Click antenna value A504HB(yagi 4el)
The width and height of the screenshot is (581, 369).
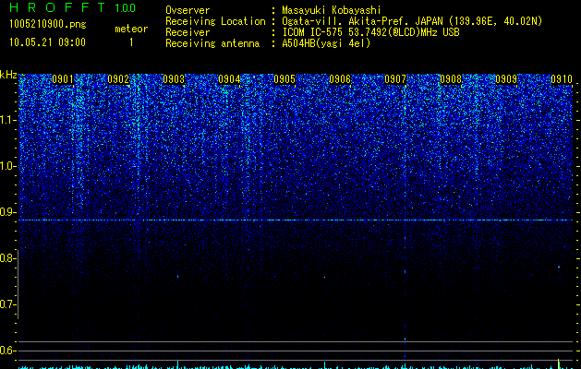pos(326,43)
